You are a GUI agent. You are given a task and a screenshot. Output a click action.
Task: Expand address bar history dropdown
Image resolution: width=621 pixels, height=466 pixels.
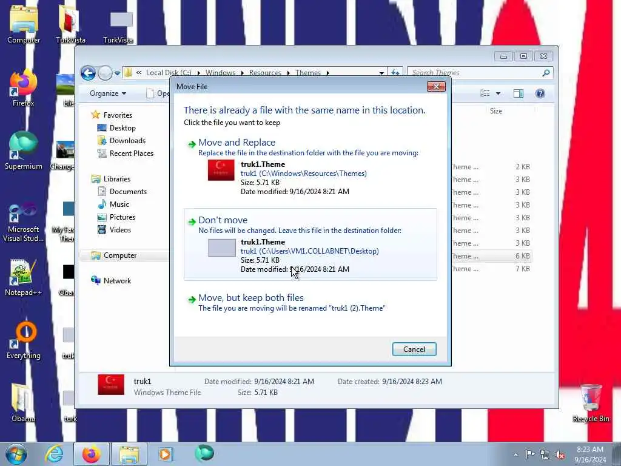[x=381, y=73]
